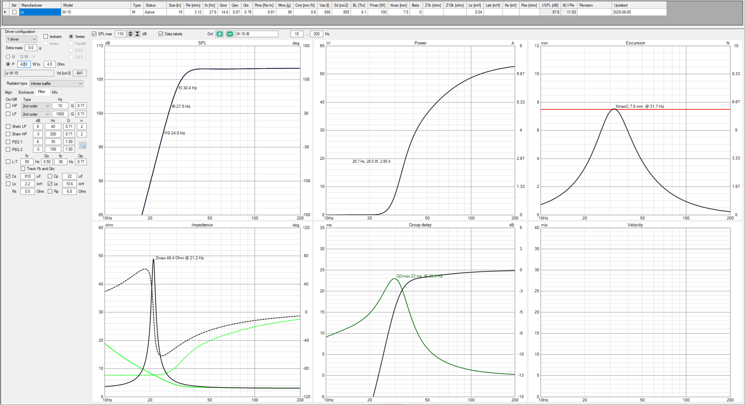Click the XmaxC 7.5 mm data label
Viewport: 745px width, 405px height.
coord(640,106)
